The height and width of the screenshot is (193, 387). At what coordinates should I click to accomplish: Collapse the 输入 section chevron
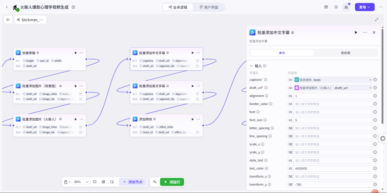(251, 66)
